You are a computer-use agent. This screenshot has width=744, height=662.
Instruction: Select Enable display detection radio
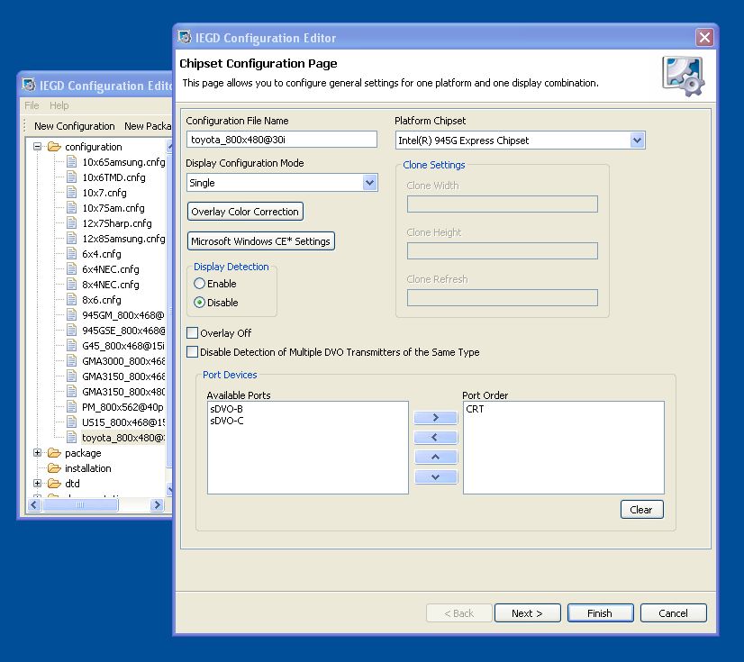point(200,284)
